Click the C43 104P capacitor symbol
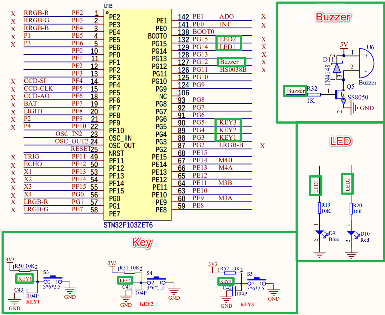This screenshot has width=385, height=315. 26,293
